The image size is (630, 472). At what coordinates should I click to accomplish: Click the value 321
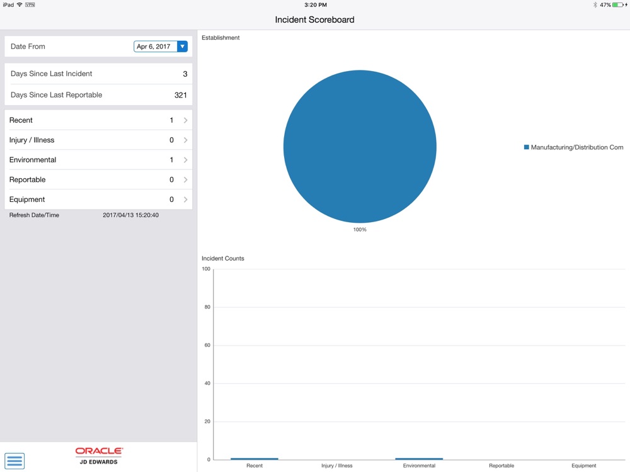click(180, 95)
